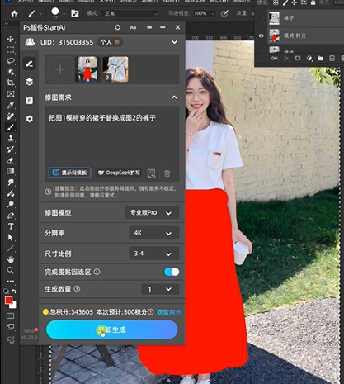Expand the UID account chevron

coord(174,42)
